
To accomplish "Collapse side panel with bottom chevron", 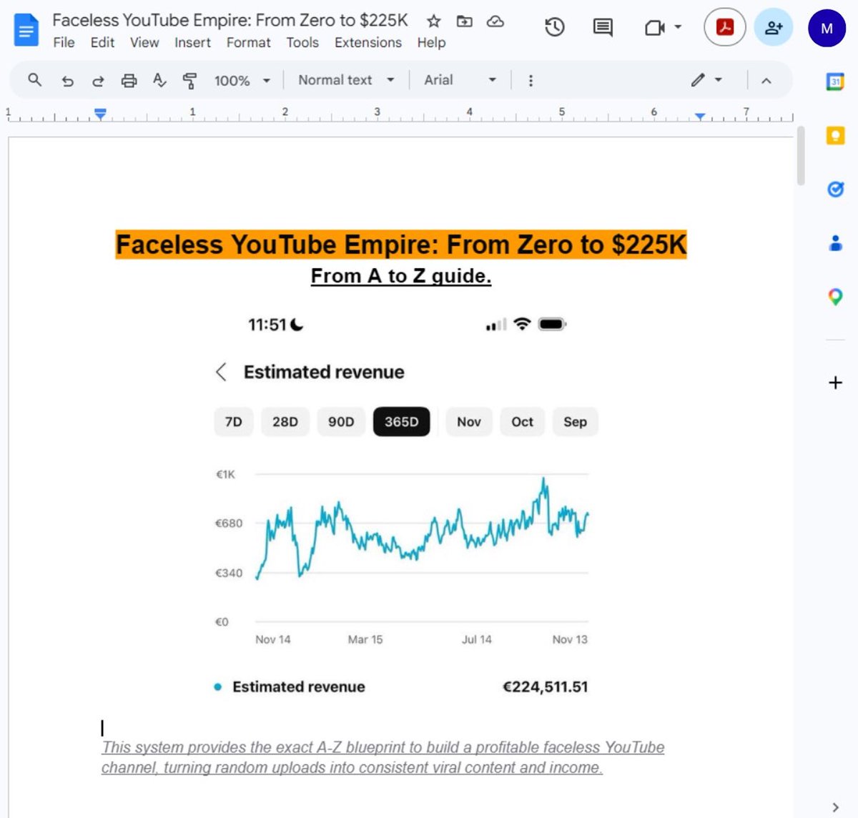I will coord(835,807).
